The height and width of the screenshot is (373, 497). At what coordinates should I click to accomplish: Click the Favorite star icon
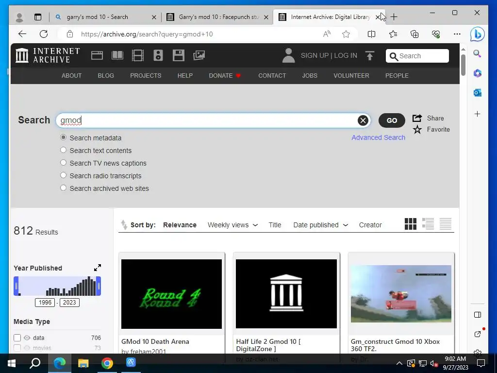[x=417, y=129]
